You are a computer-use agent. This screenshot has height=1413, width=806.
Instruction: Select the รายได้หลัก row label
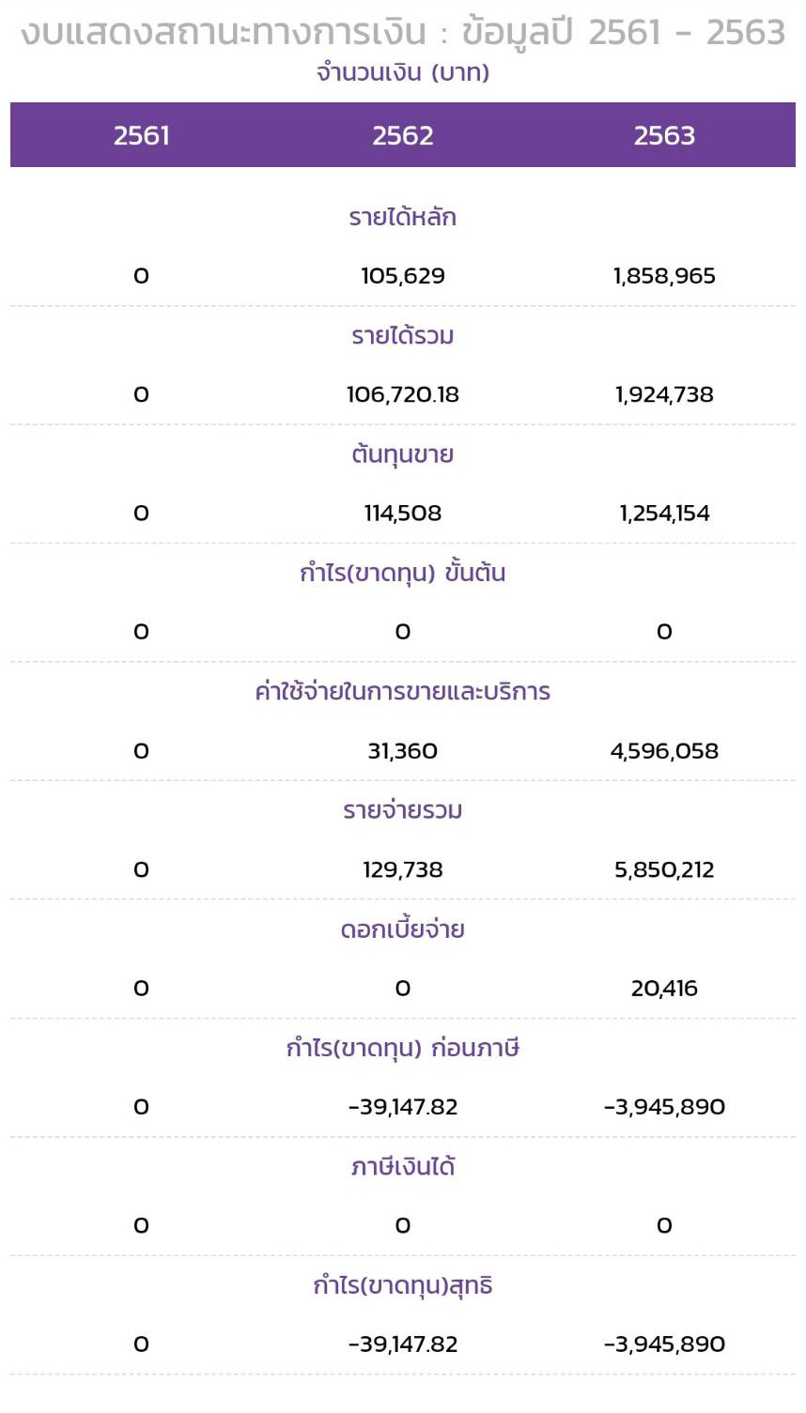[x=403, y=217]
